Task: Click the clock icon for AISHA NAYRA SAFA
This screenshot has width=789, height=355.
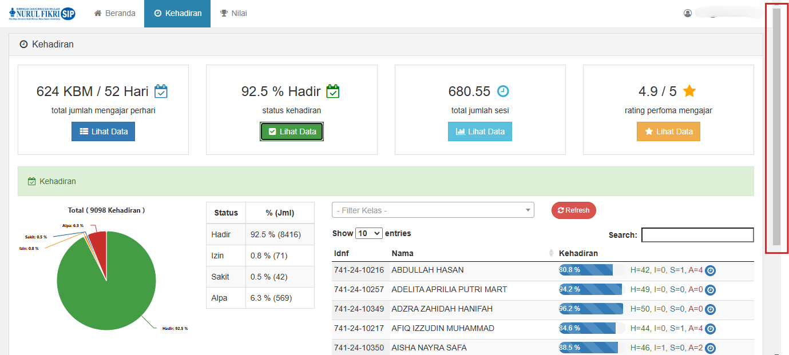Action: point(710,348)
